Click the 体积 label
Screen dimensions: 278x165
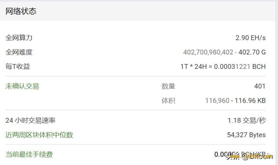click(x=168, y=100)
